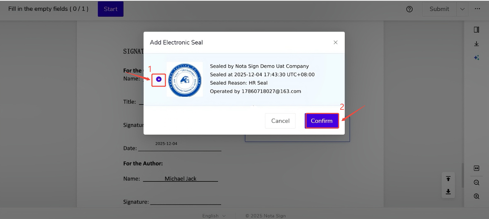Toggle the side panel layout icon
489x219 pixels.
[476, 30]
